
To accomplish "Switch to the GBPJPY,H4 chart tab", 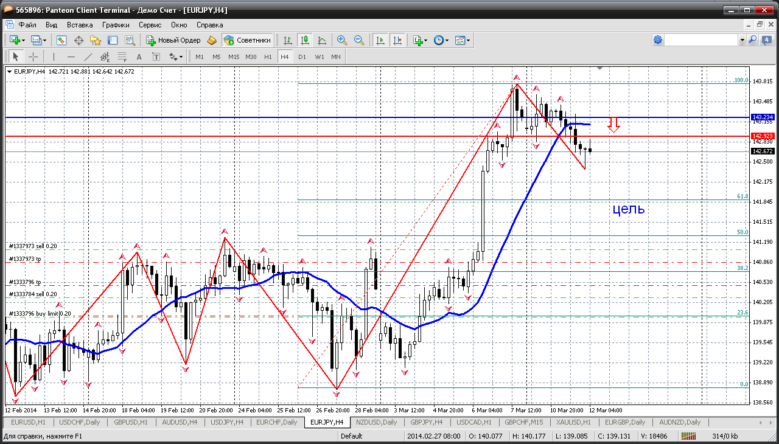I will 427,422.
